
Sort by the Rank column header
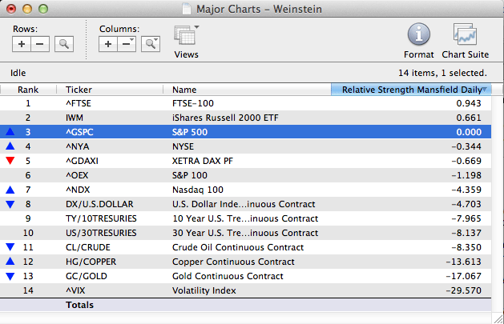(x=28, y=90)
